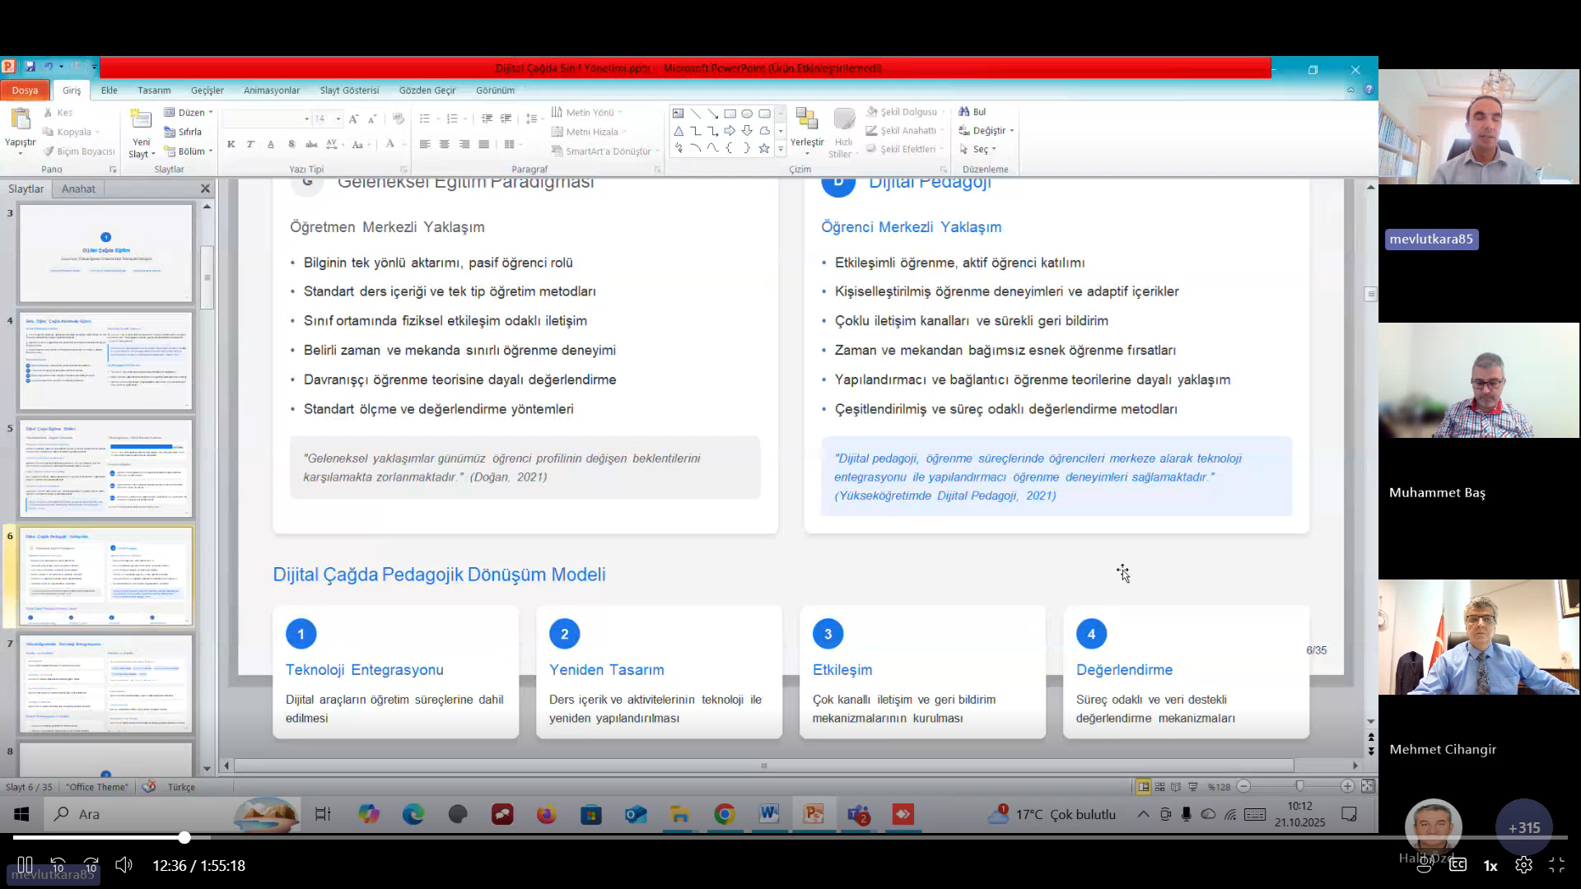Screen dimensions: 1581x889
Task: Center-align paragraph text
Action: point(445,144)
